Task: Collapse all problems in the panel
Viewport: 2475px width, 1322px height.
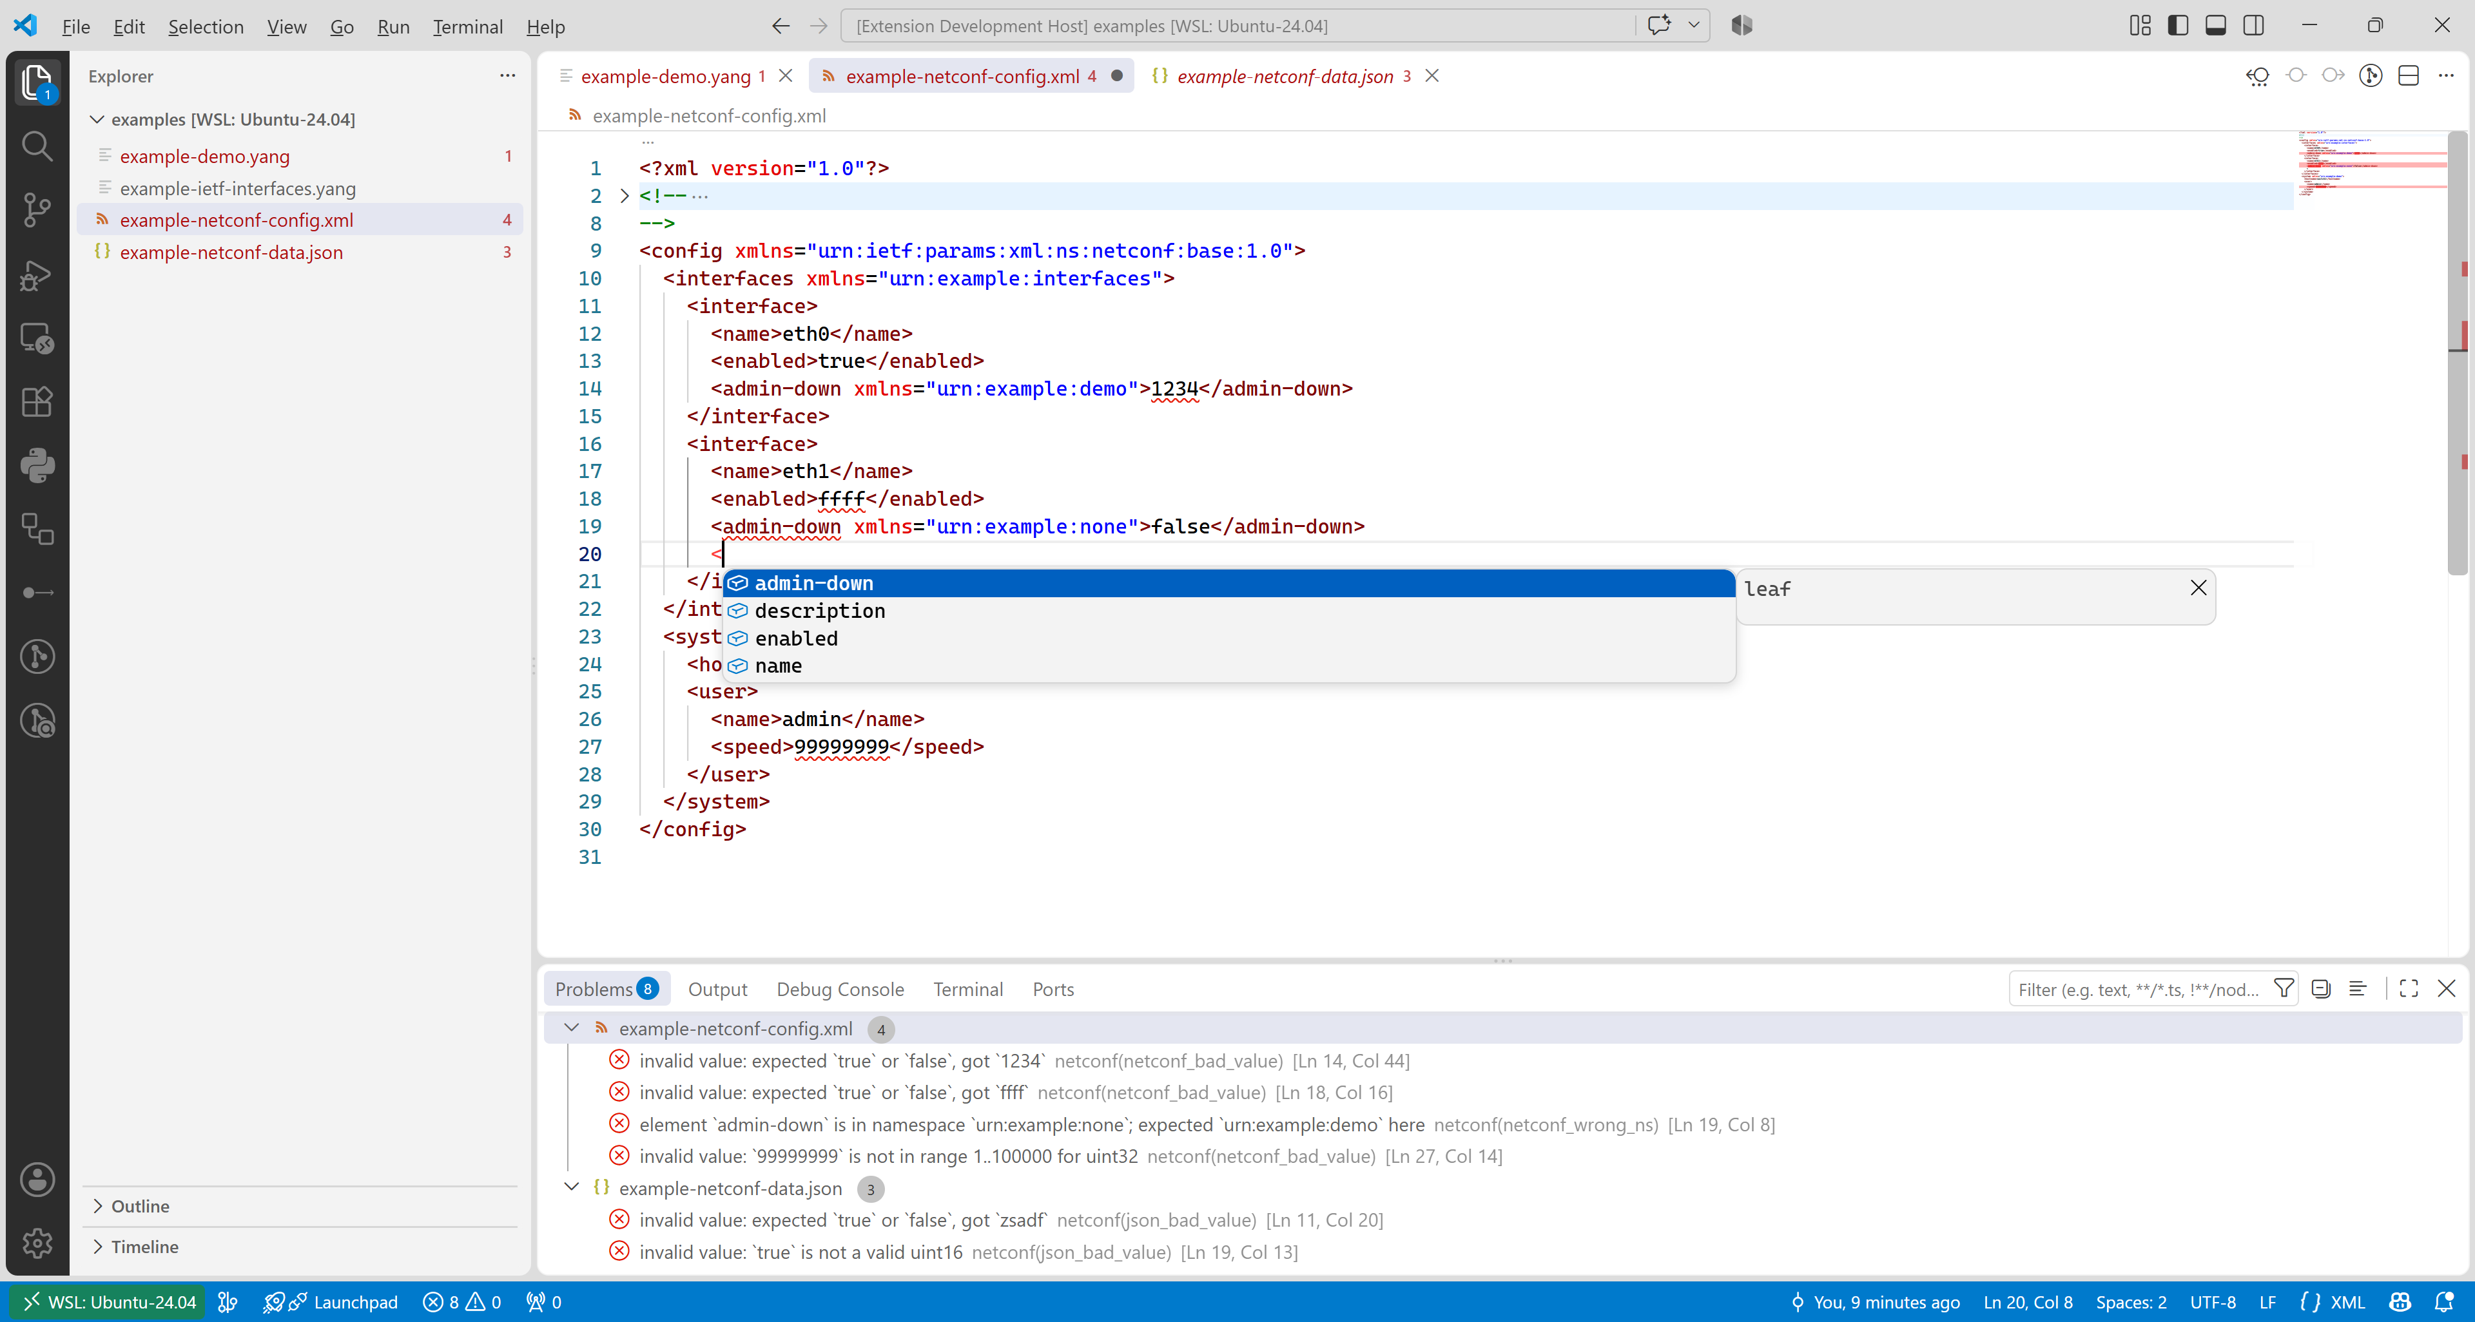Action: (2321, 988)
